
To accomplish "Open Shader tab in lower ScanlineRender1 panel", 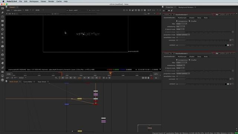I will tap(192, 57).
